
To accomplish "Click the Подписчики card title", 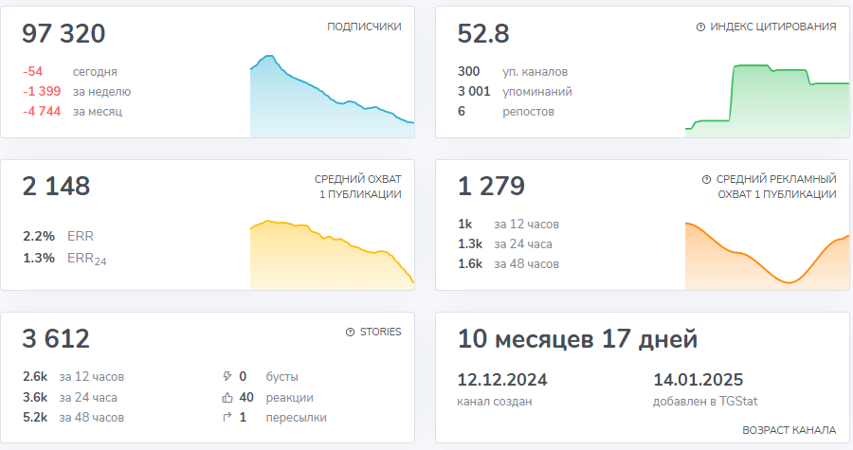I will [x=364, y=27].
